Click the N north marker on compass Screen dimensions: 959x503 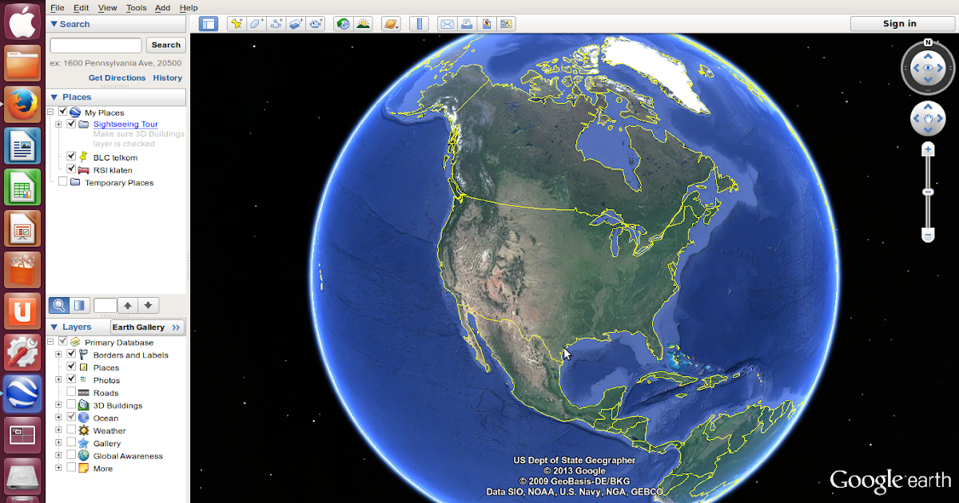[x=928, y=42]
